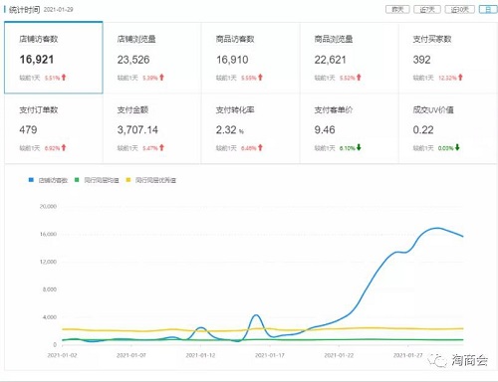The image size is (498, 382).
Task: Toggle the green 同行同层均值 legend series
Action: [97, 180]
